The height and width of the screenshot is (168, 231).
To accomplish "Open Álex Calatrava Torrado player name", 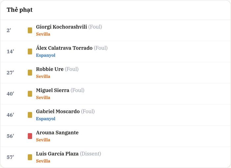I will tap(64, 48).
